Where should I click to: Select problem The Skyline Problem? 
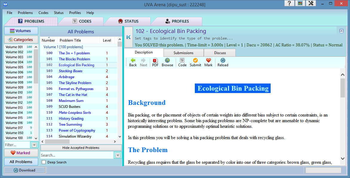pos(79,83)
